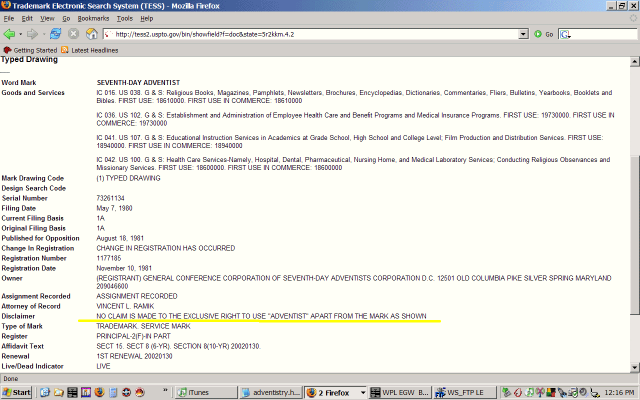Viewport: 640px width, 400px height.
Task: Launch Firefox from the Quick Launch bar
Action: pyautogui.click(x=99, y=392)
